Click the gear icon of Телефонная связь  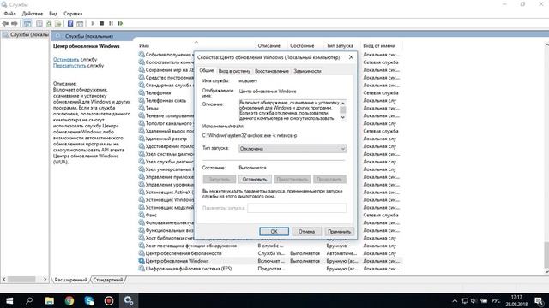(x=142, y=101)
